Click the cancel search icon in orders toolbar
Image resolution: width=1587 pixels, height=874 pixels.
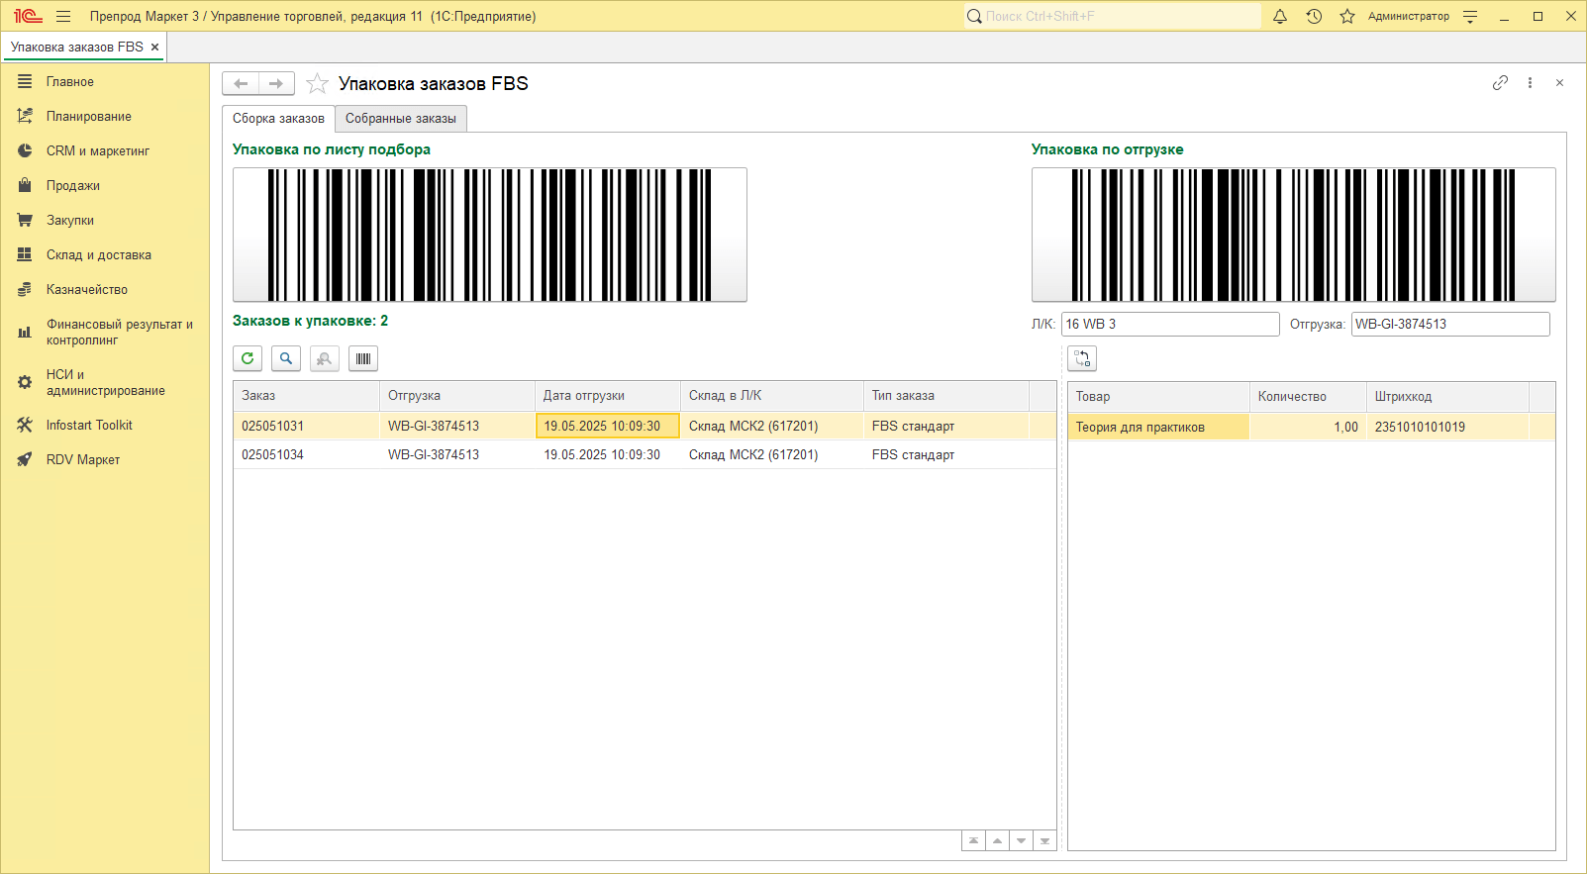[325, 358]
